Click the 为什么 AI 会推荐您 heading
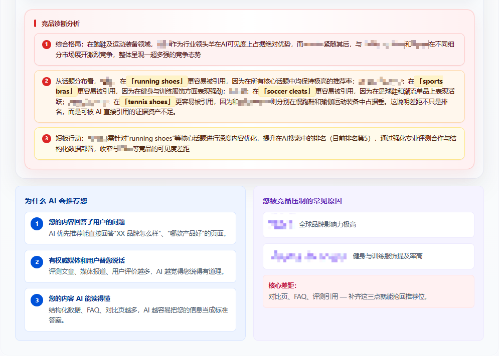The height and width of the screenshot is (356, 499). click(x=56, y=201)
